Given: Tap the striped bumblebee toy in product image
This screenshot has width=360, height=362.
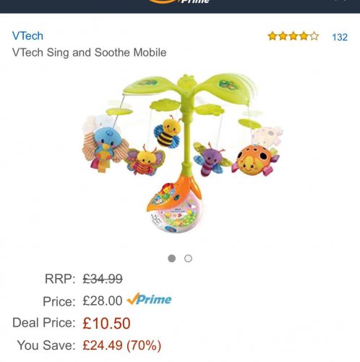Looking at the screenshot, I should click(x=168, y=132).
